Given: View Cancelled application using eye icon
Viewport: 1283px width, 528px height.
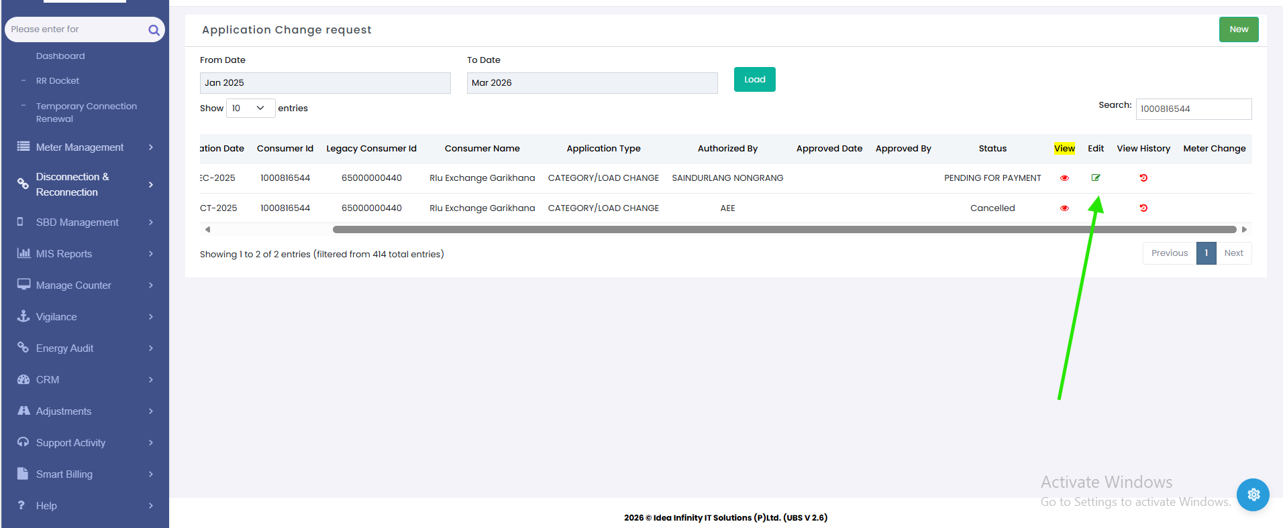Looking at the screenshot, I should (1064, 208).
